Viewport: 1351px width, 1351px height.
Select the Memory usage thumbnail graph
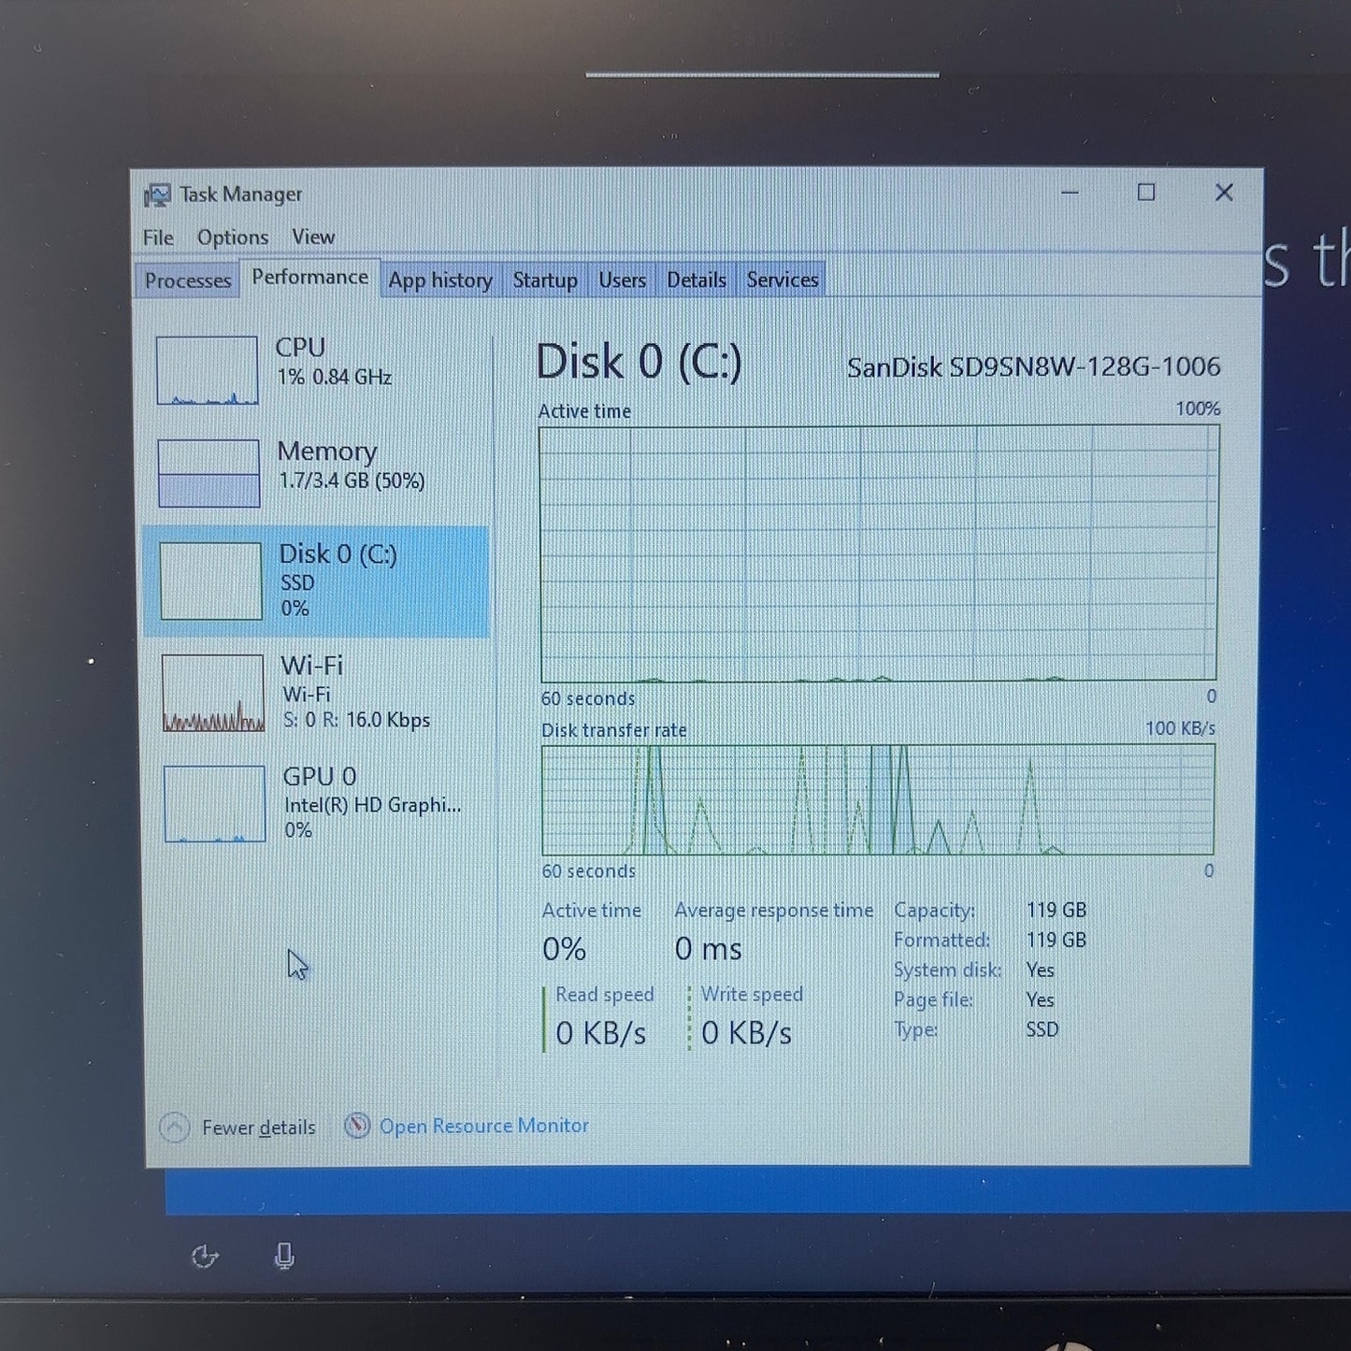point(208,473)
